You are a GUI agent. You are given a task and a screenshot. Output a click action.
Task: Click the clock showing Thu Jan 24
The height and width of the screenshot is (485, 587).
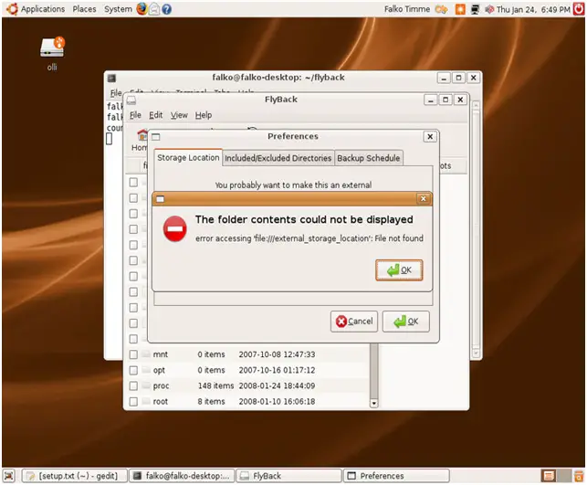tap(533, 9)
